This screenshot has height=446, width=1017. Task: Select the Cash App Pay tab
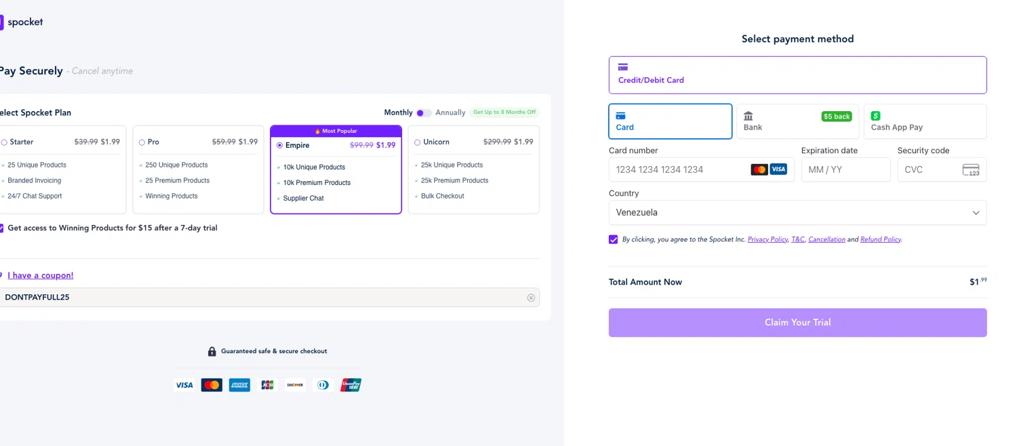coord(925,121)
